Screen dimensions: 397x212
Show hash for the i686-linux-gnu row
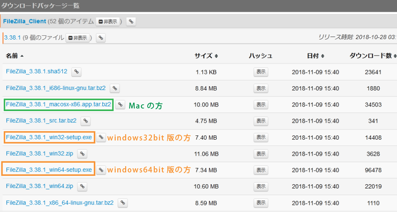tap(261, 88)
